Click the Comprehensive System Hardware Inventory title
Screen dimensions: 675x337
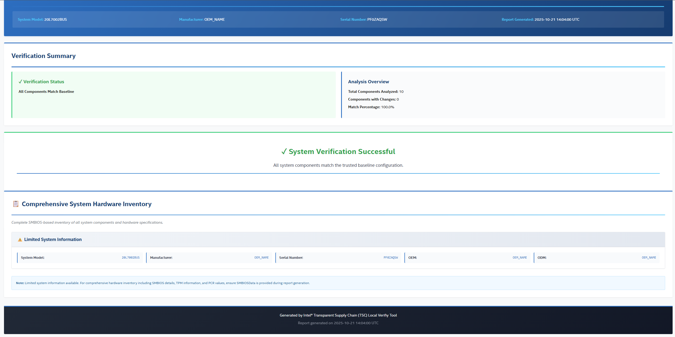(86, 204)
